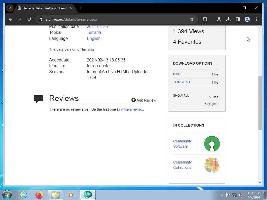This screenshot has width=267, height=200.
Task: Launch Firefox from the taskbar
Action: click(x=39, y=195)
